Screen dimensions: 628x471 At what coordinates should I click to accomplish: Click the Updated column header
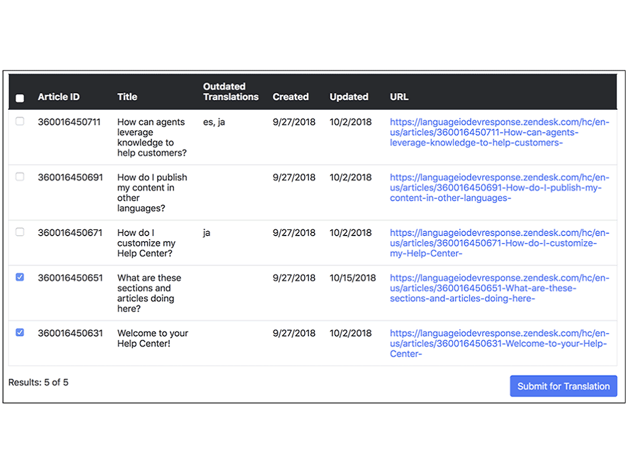tap(348, 97)
